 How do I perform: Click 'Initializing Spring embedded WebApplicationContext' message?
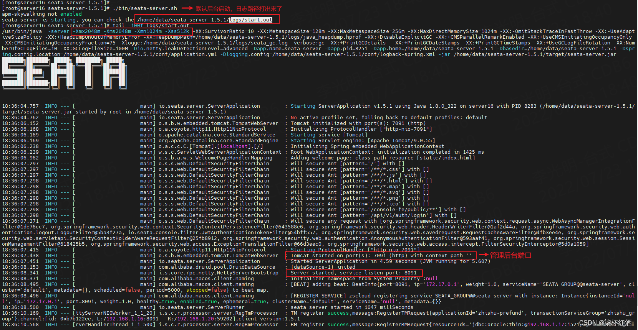[x=368, y=146]
